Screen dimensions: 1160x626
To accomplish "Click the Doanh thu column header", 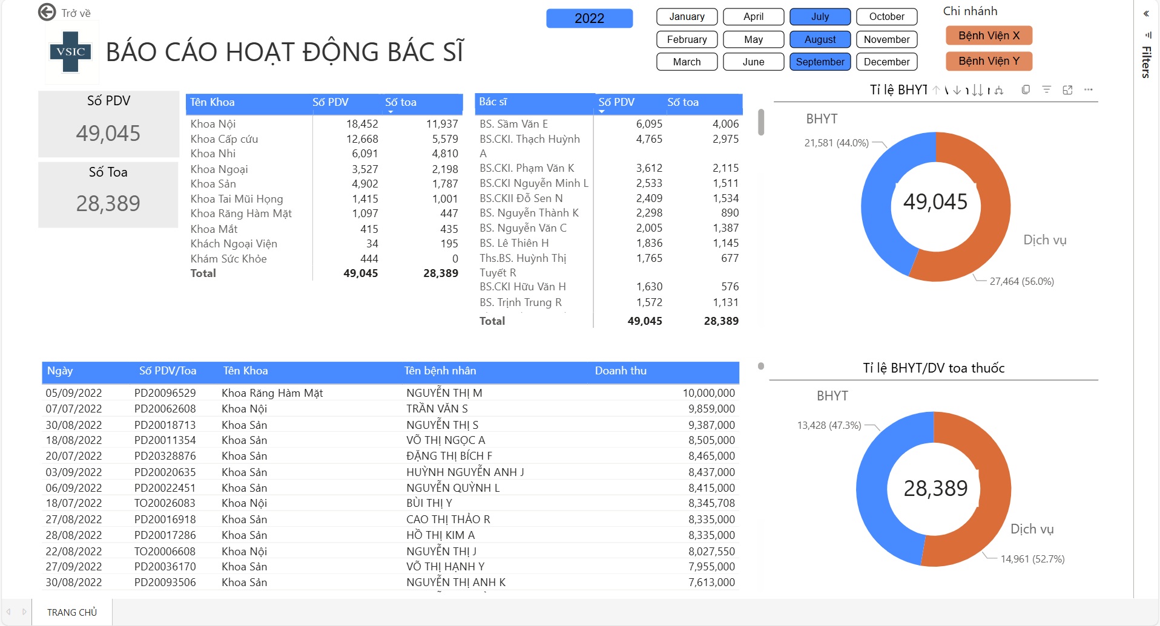I will (621, 371).
